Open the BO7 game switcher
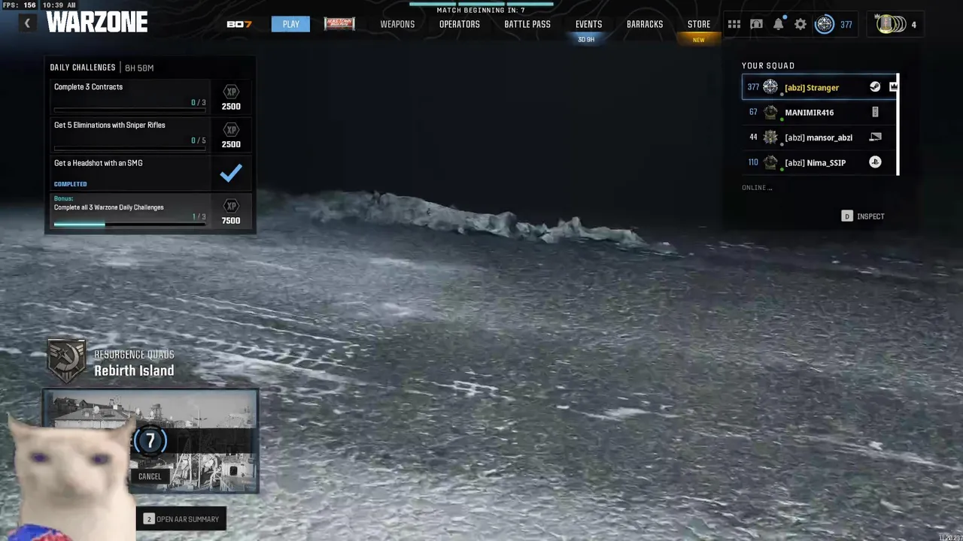 coord(239,24)
